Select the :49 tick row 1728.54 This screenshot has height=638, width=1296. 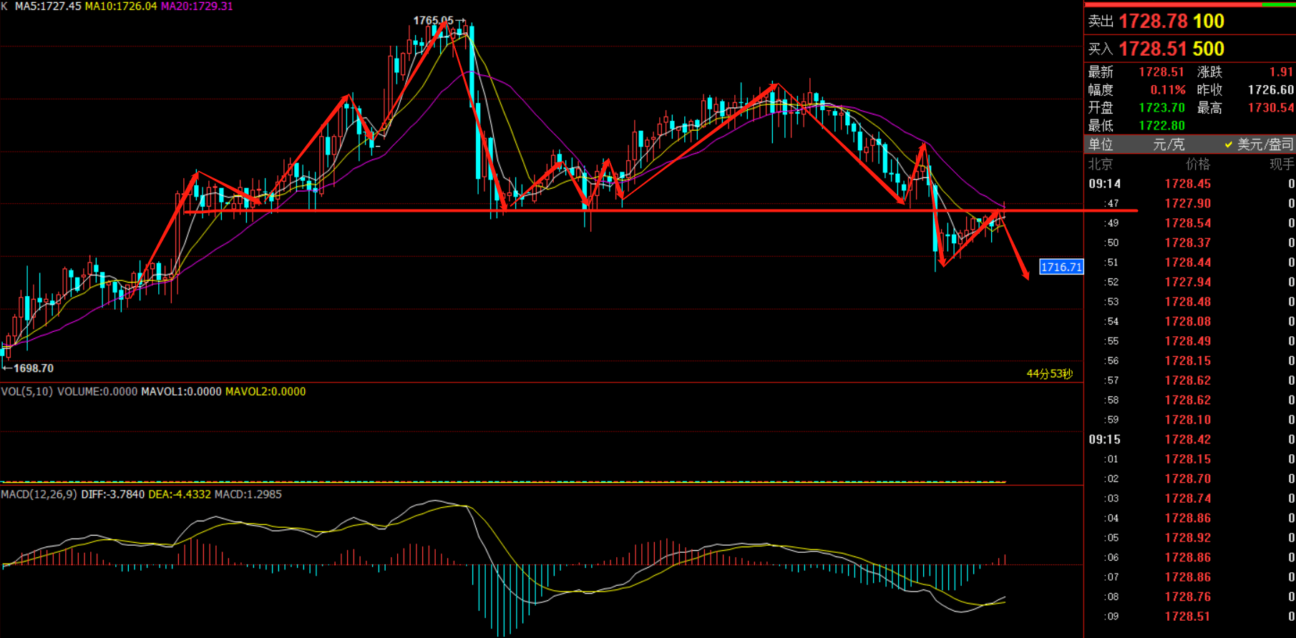1191,223
